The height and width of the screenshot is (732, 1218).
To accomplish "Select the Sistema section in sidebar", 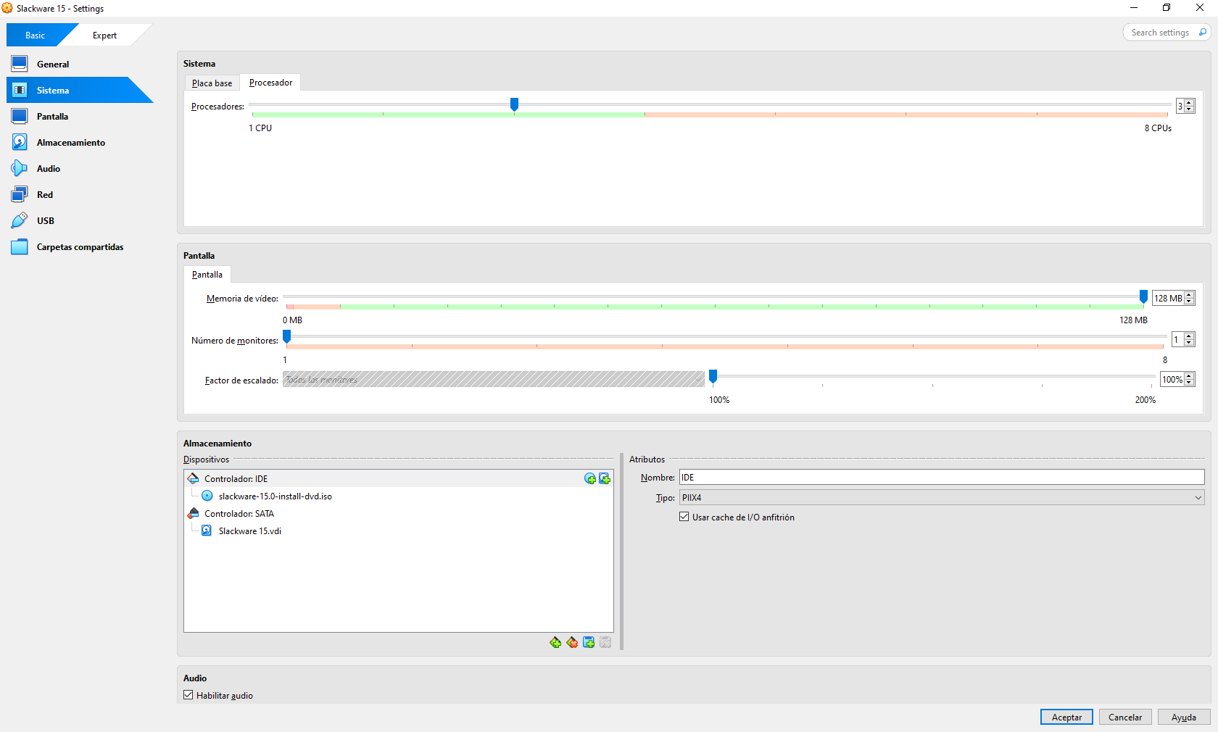I will pyautogui.click(x=80, y=90).
